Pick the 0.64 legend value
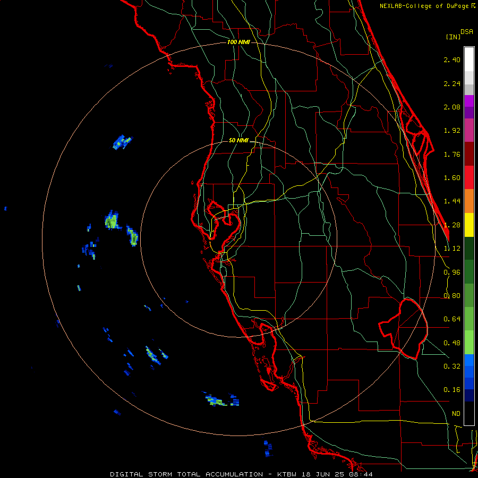This screenshot has width=478, height=478. click(x=452, y=319)
